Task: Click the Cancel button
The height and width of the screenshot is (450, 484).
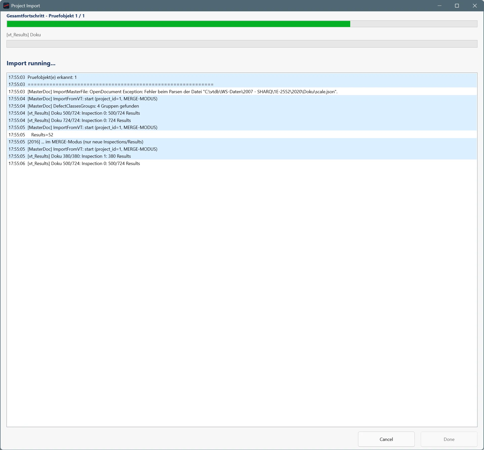Action: pyautogui.click(x=386, y=439)
